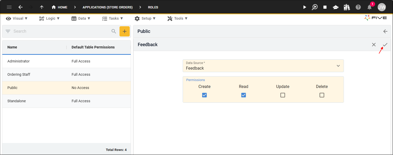This screenshot has width=393, height=155.
Task: Stop the application with the stop icon
Action: click(325, 7)
